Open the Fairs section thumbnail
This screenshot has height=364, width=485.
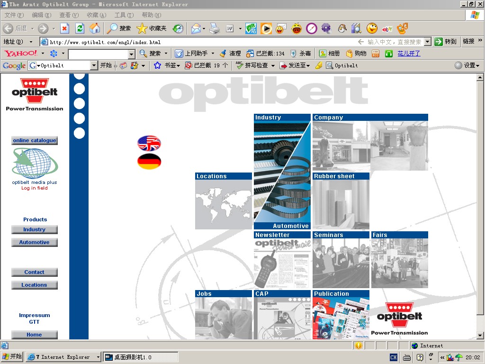coord(400,260)
